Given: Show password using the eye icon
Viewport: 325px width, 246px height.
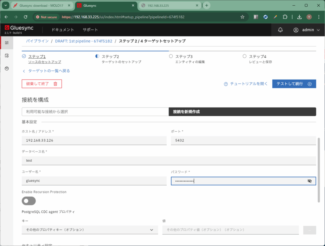Looking at the screenshot, I should coord(310,181).
